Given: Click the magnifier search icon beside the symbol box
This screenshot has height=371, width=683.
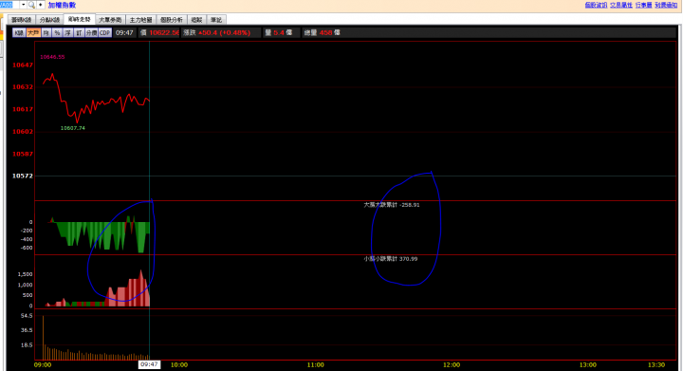Looking at the screenshot, I should (x=31, y=5).
